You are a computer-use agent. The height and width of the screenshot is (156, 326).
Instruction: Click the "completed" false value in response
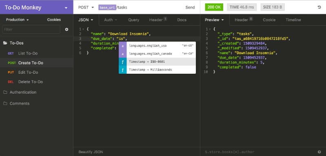(x=251, y=67)
